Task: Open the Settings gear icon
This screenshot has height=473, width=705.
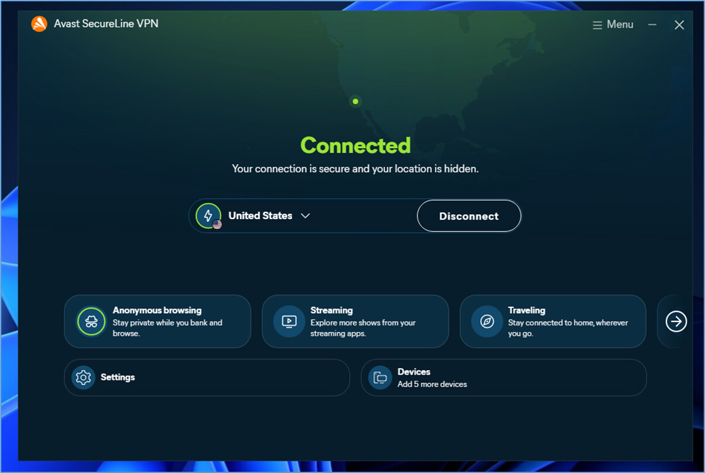Action: tap(83, 378)
